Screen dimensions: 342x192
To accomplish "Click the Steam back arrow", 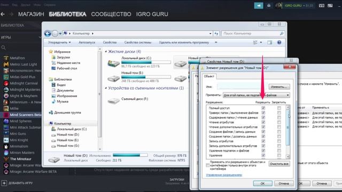I will (3, 14).
